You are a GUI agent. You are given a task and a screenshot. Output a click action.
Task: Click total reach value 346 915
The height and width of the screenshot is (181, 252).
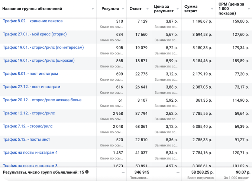[x=142, y=172]
